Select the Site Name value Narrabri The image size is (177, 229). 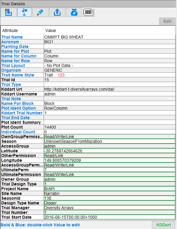pos(109,193)
